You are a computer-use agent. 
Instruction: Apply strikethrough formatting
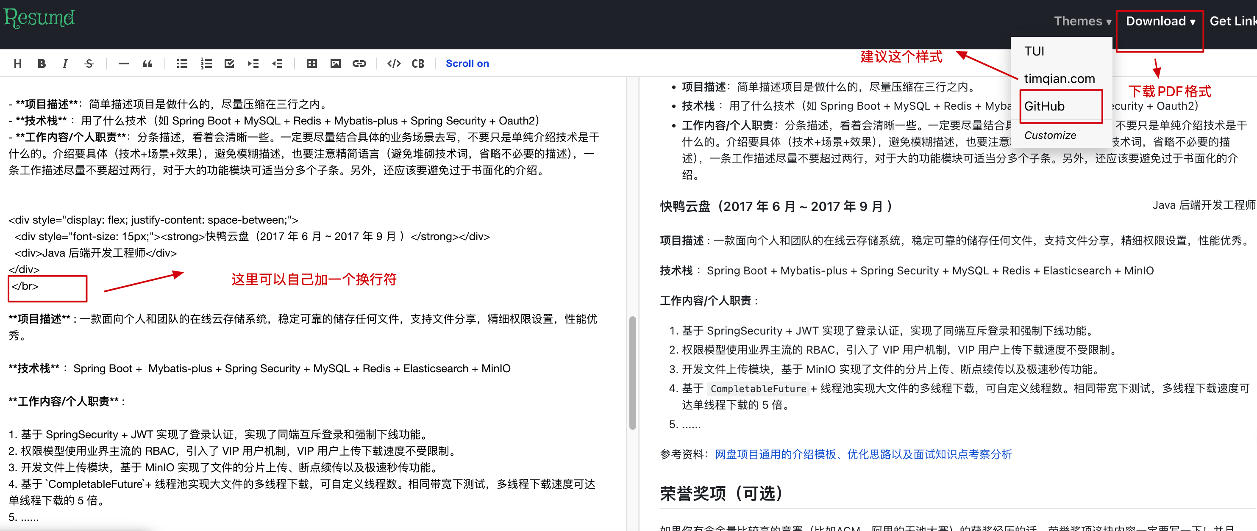[89, 64]
